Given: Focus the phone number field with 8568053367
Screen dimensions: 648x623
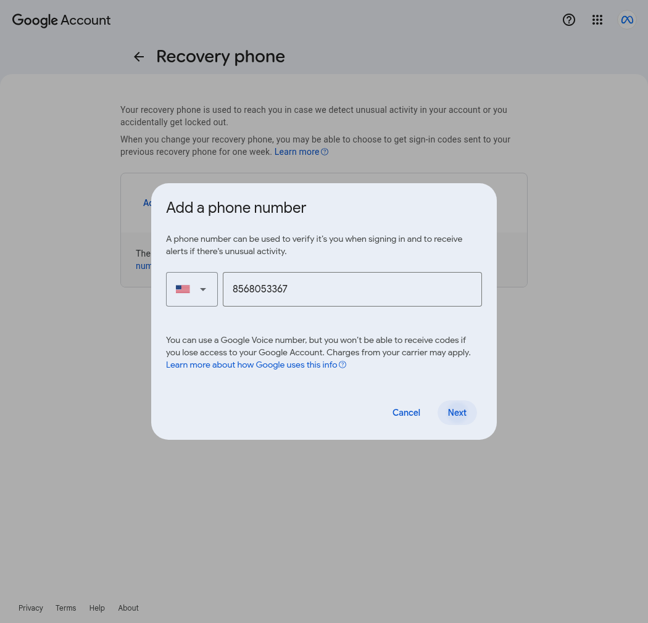Looking at the screenshot, I should coord(352,289).
